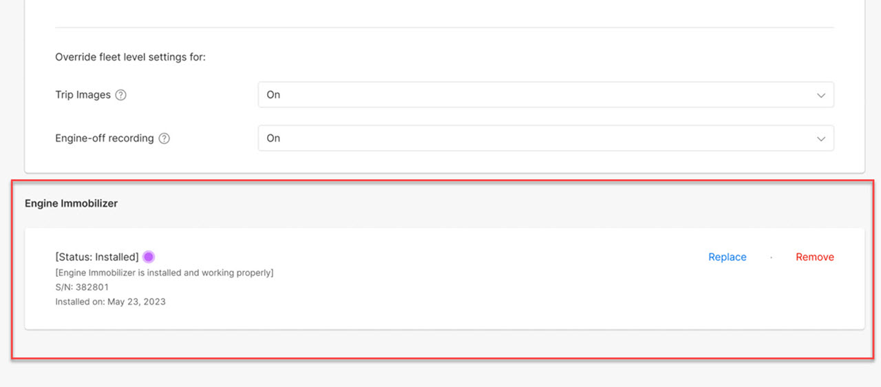
Task: Expand the Engine-off recording chevron arrow
Action: click(x=820, y=138)
